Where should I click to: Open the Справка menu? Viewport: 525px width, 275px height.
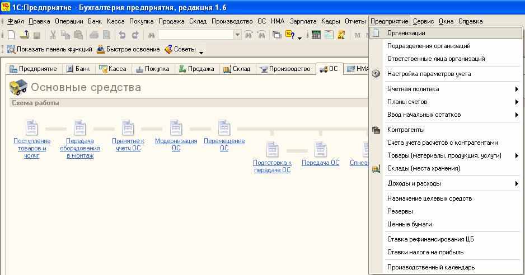click(470, 21)
